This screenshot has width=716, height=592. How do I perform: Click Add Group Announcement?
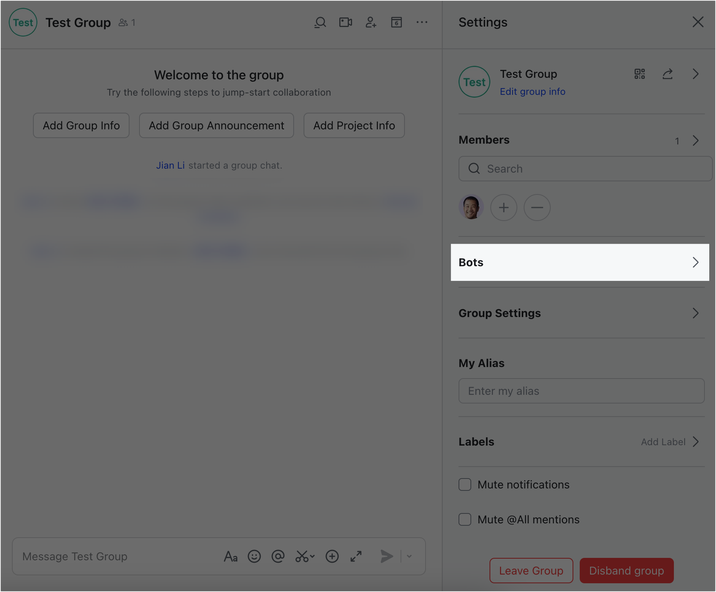point(216,125)
